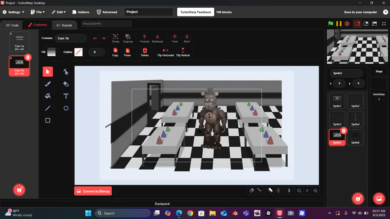This screenshot has height=219, width=390.
Task: Switch to the Sounds tab
Action: pyautogui.click(x=64, y=25)
